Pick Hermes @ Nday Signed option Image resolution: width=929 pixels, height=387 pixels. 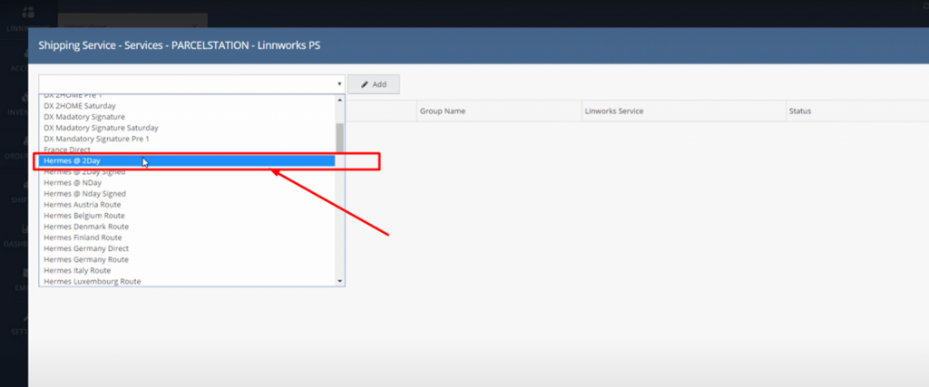tap(187, 194)
